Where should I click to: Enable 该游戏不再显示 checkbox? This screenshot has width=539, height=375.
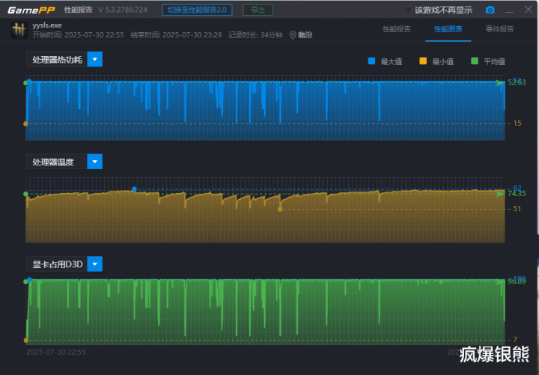pyautogui.click(x=407, y=10)
